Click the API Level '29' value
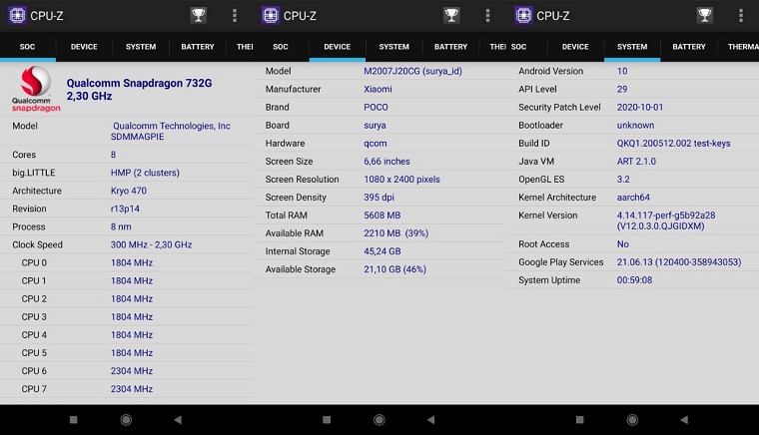The image size is (759, 435). 622,89
